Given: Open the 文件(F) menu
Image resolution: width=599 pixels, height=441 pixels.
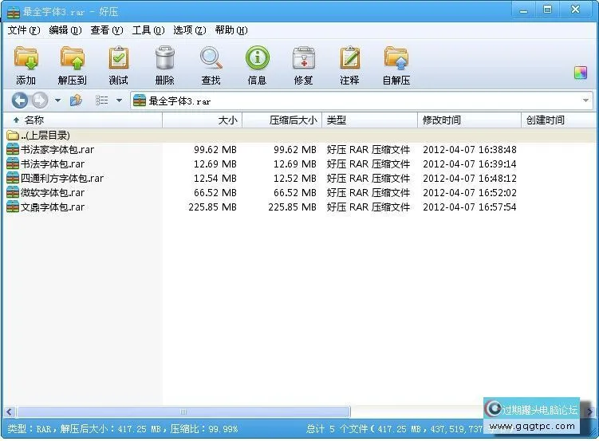Looking at the screenshot, I should pos(24,30).
